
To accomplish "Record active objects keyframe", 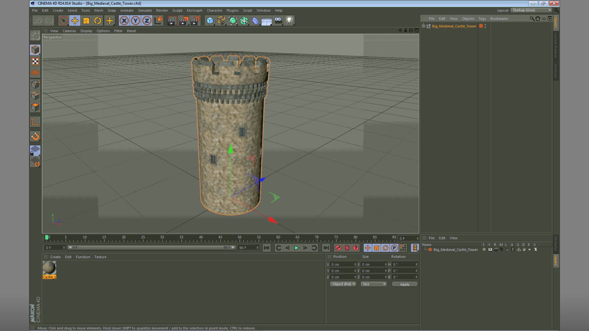I will [338, 248].
